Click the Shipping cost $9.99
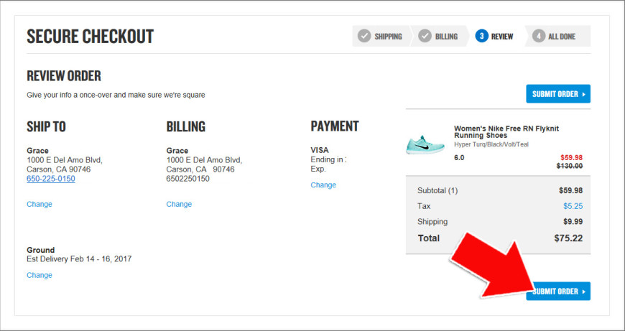Screen dimensions: 625x331 click(x=572, y=221)
